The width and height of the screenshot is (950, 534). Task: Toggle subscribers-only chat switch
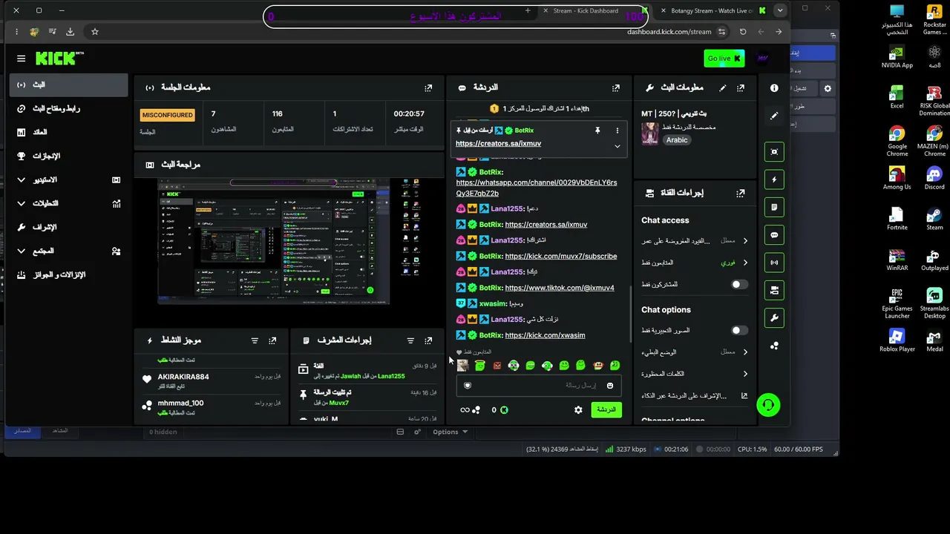pyautogui.click(x=739, y=284)
